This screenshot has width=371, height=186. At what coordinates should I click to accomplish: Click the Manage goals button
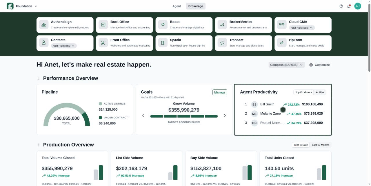[220, 92]
